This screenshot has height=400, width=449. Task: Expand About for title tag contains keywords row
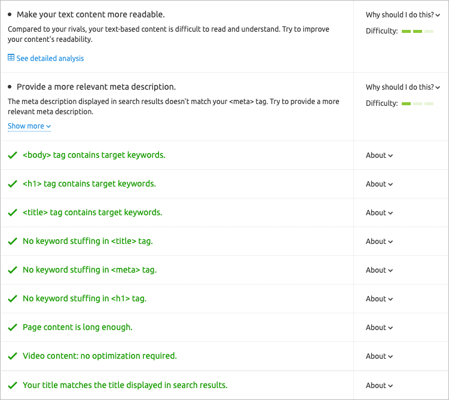(x=379, y=213)
